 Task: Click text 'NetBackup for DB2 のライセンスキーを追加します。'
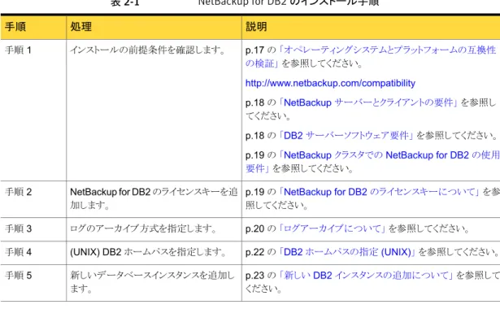(x=154, y=198)
